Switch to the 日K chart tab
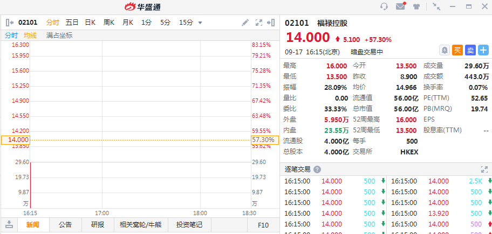 tap(90, 23)
